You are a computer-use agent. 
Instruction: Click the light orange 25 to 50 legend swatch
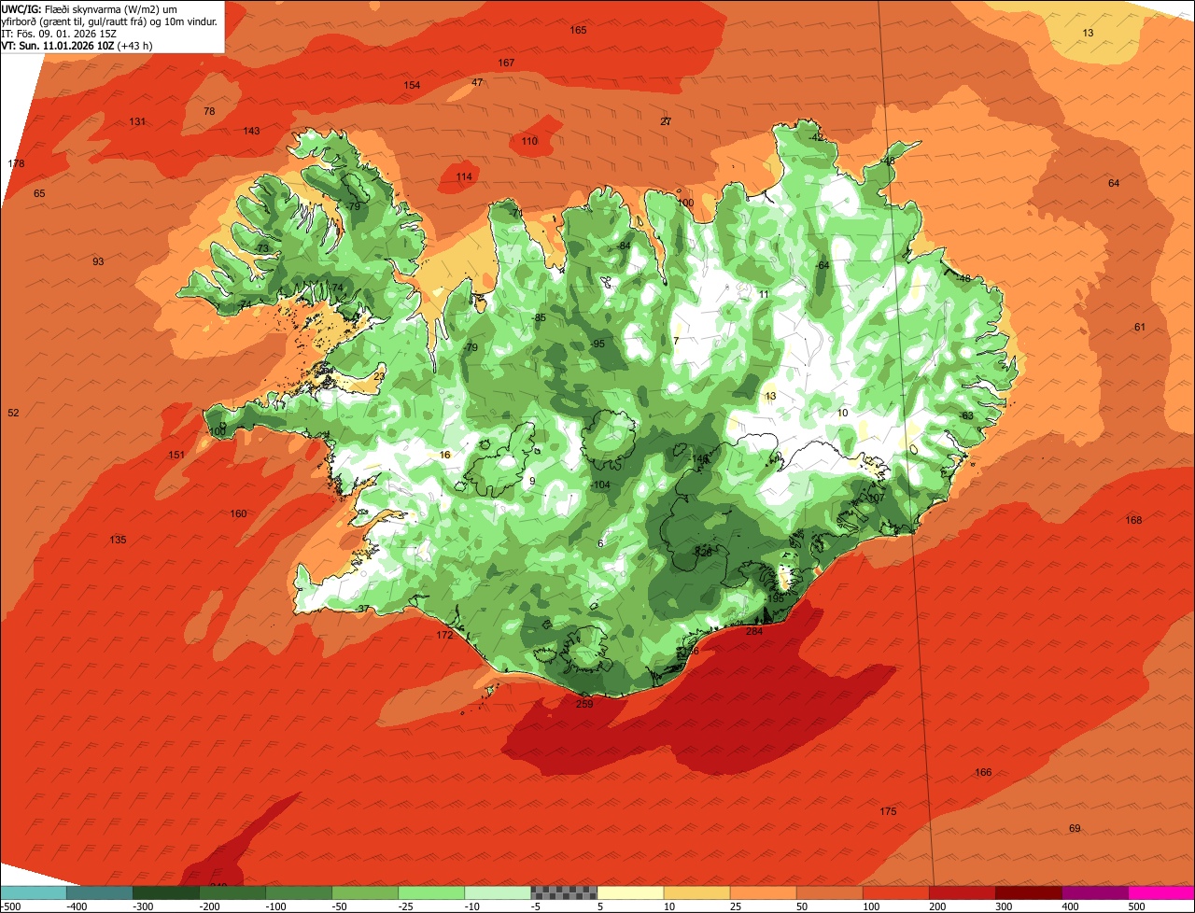click(763, 892)
